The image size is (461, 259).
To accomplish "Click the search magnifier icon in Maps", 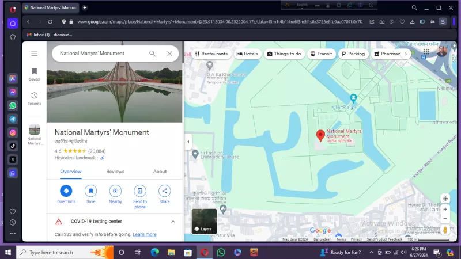I will point(152,54).
